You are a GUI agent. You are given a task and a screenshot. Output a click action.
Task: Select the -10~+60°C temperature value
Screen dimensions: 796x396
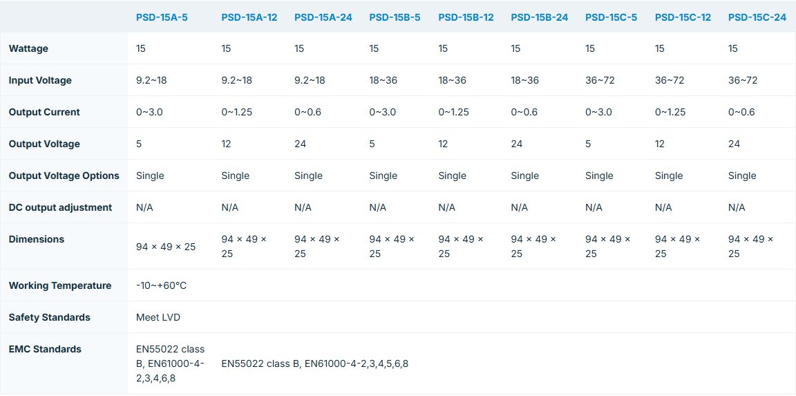(x=161, y=285)
